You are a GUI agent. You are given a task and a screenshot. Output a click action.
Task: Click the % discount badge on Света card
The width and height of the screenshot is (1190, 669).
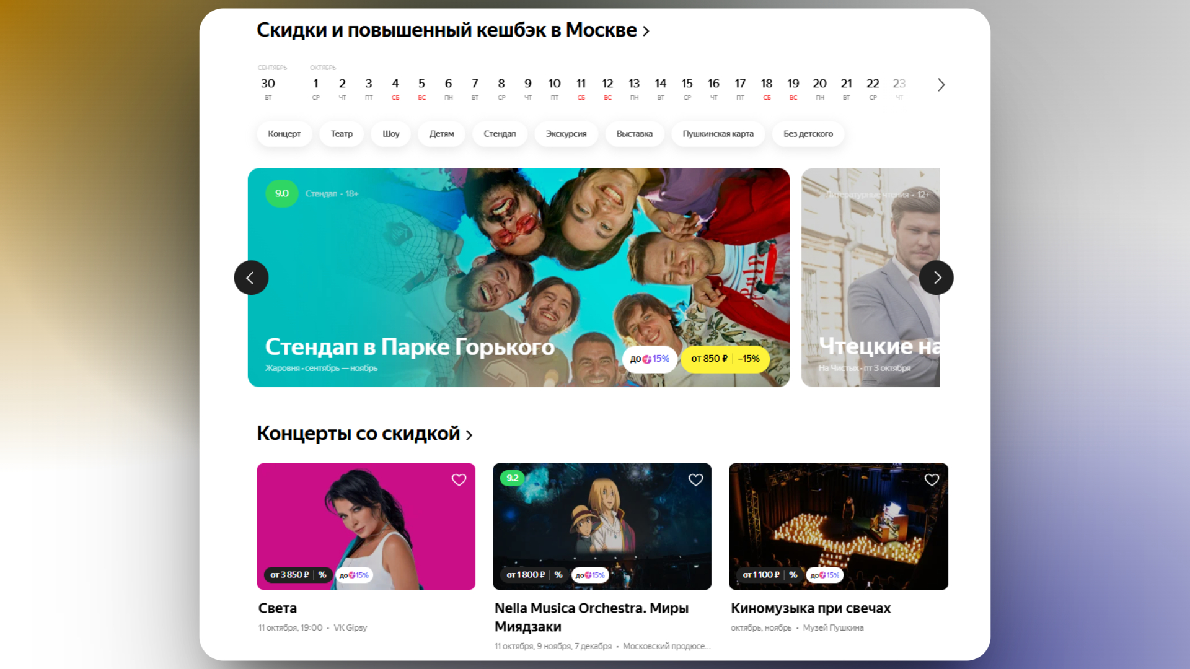(x=322, y=575)
